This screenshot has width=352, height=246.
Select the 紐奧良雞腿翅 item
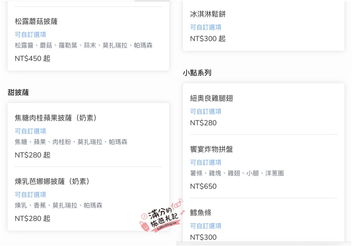[211, 98]
